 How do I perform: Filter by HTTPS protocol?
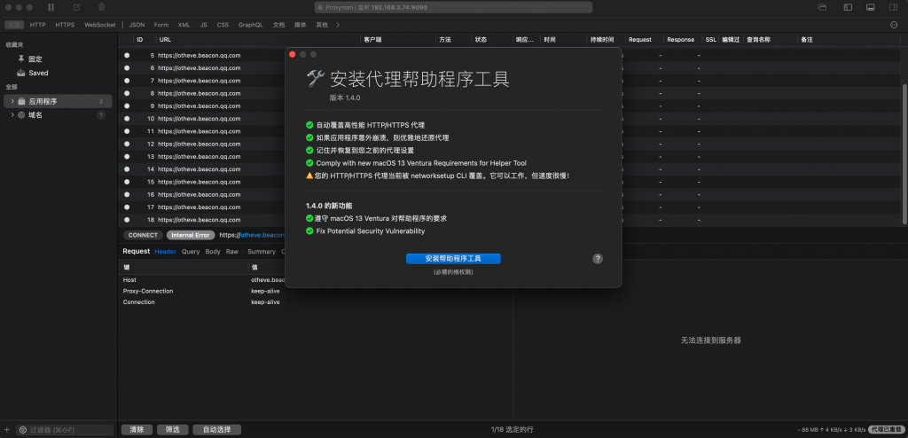click(x=65, y=25)
